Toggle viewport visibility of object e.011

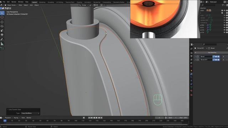tap(224, 27)
